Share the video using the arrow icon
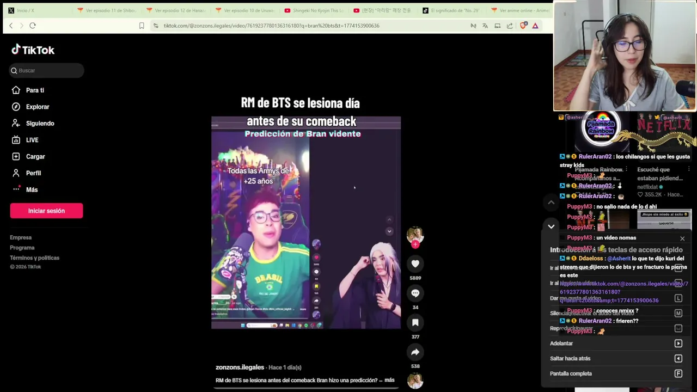The height and width of the screenshot is (392, 697). pos(415,352)
